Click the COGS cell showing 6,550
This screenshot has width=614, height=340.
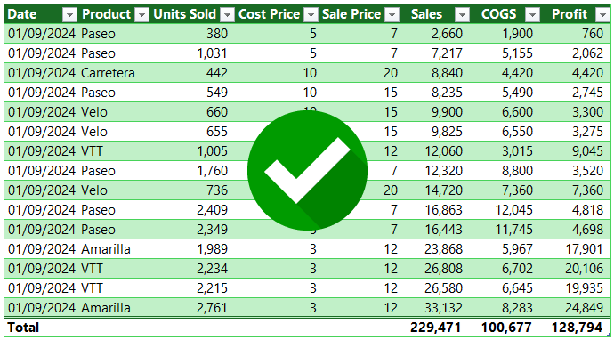tap(517, 132)
